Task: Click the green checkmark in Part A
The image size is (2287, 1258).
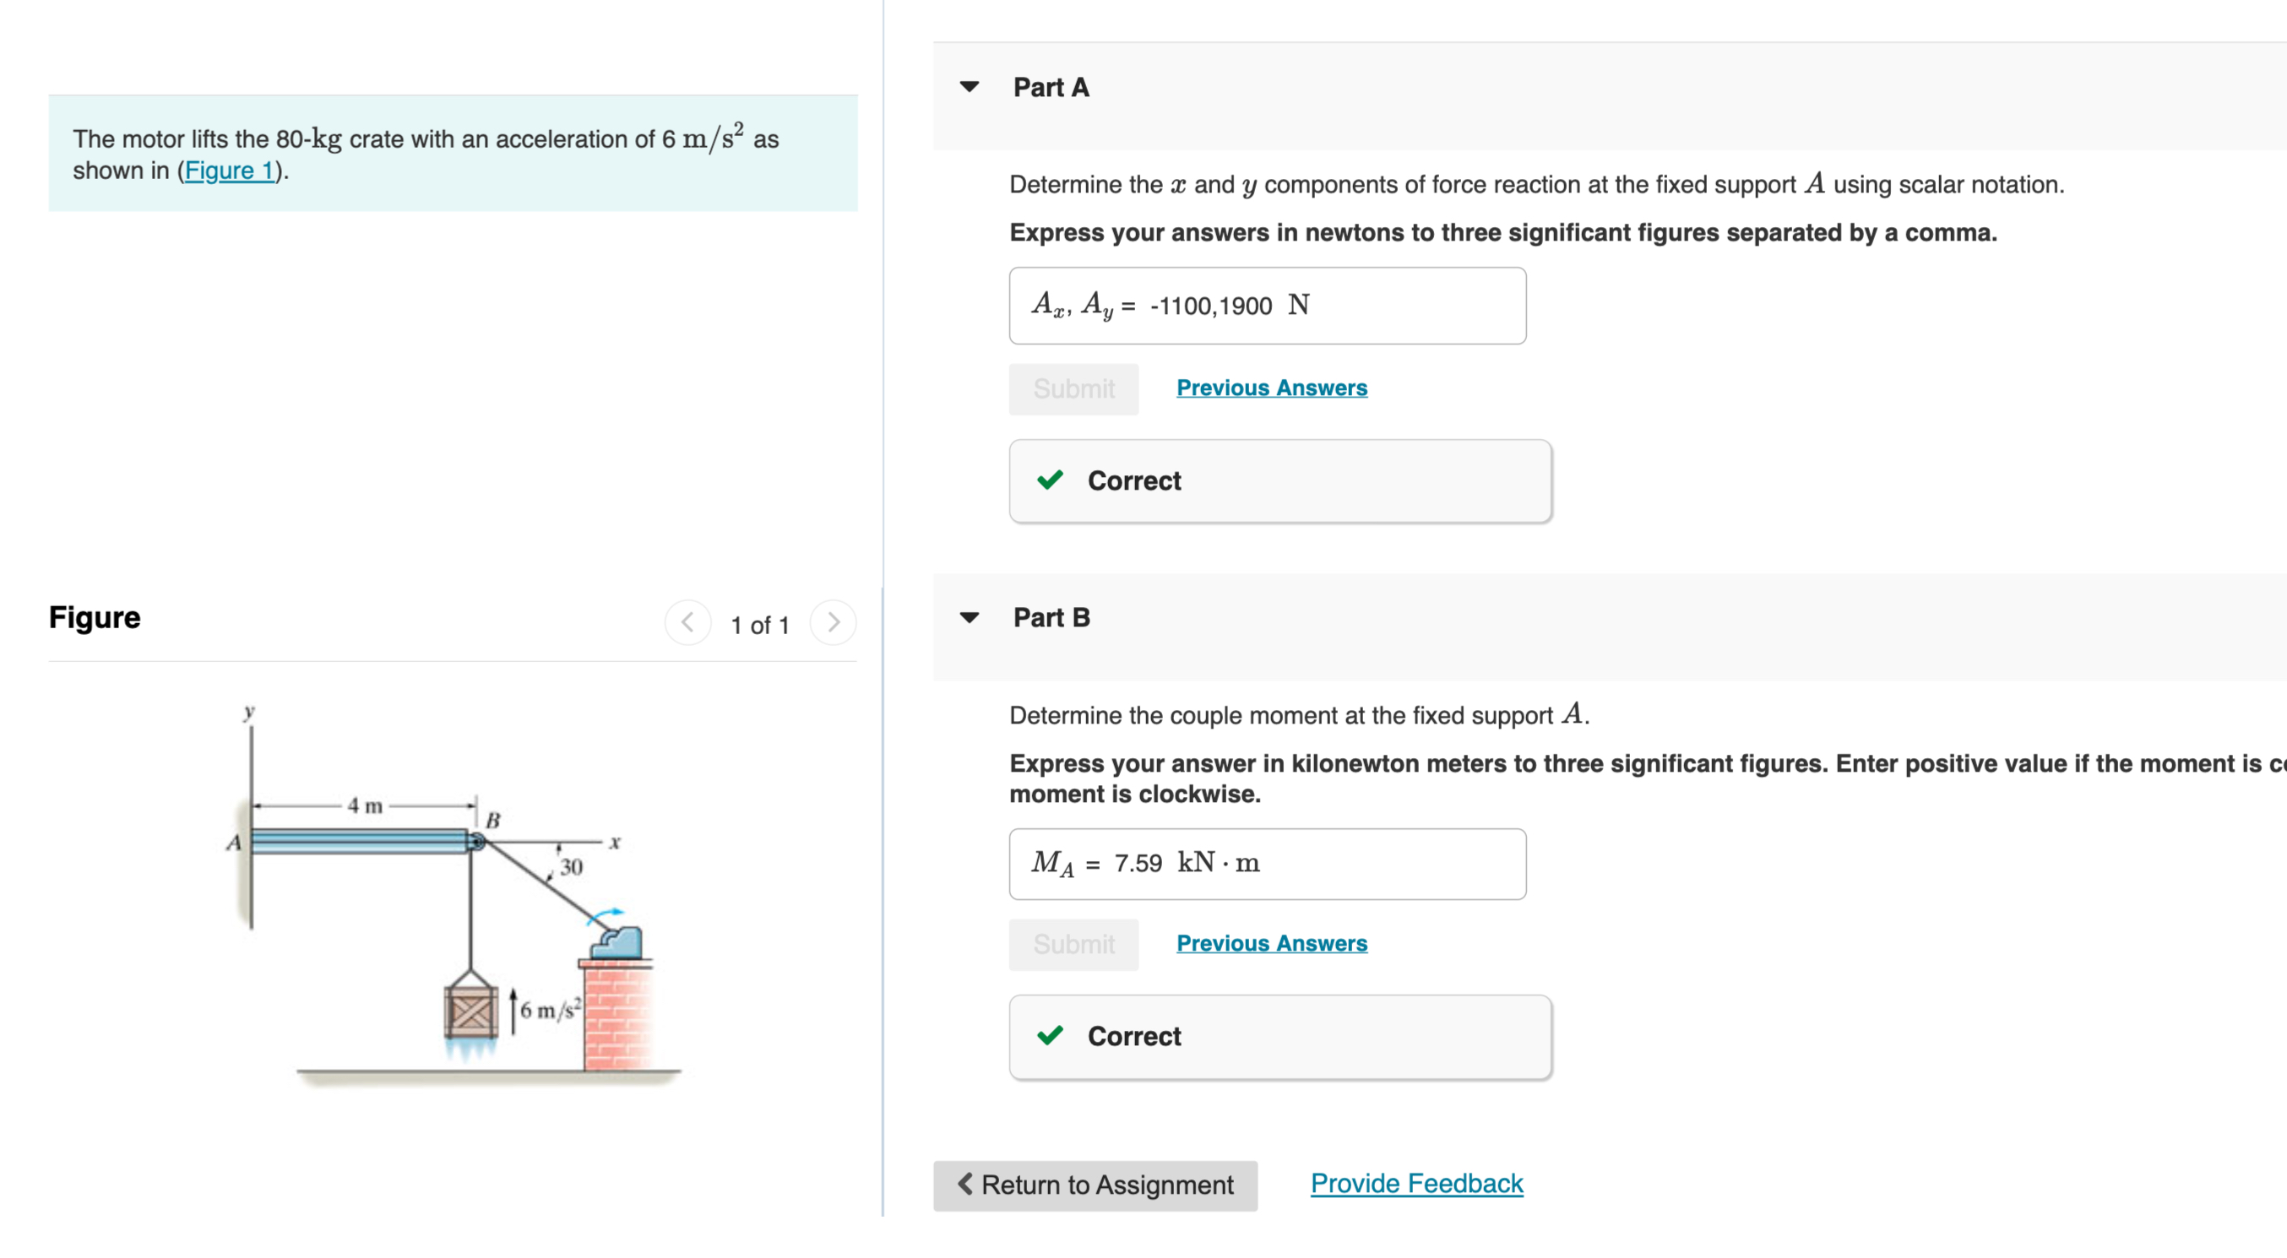Action: (1051, 480)
